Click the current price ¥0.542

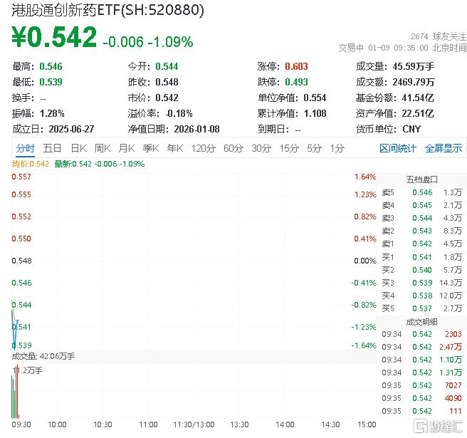point(54,37)
